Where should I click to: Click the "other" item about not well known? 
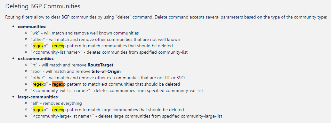105,39
